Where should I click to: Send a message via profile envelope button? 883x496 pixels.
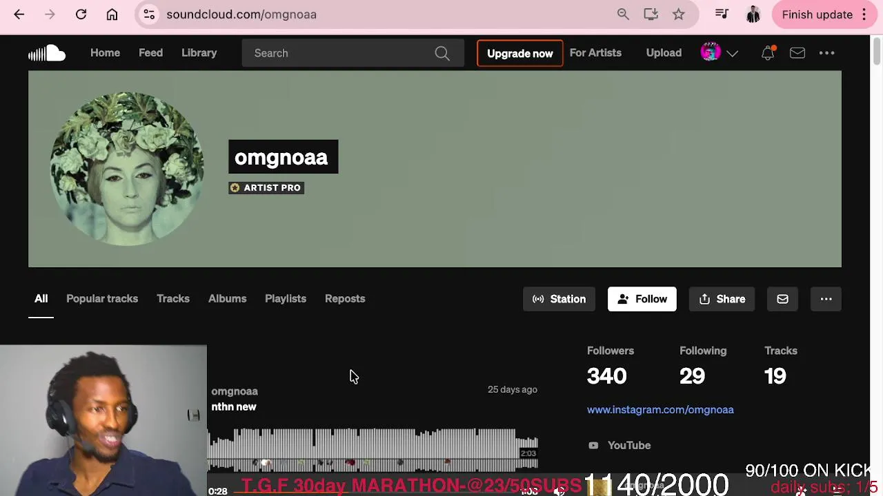[x=782, y=299]
